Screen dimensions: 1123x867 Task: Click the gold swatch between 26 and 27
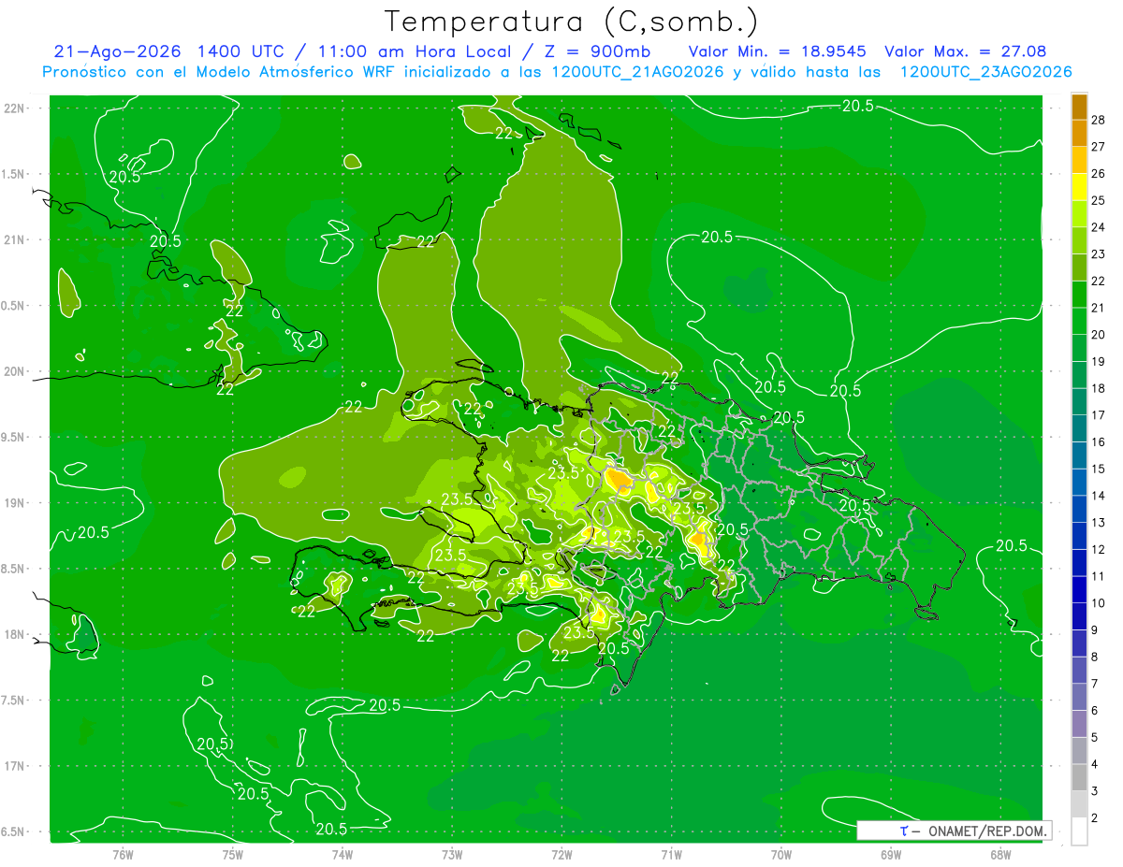(x=1079, y=160)
